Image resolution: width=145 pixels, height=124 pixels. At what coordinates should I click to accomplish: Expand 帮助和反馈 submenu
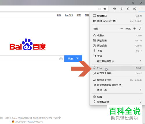tap(117, 102)
